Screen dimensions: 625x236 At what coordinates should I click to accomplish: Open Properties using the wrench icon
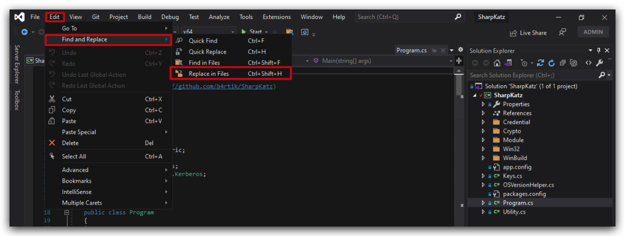coord(599,63)
